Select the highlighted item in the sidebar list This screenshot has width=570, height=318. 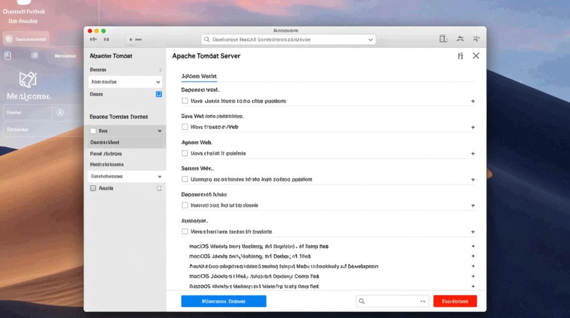pos(125,142)
